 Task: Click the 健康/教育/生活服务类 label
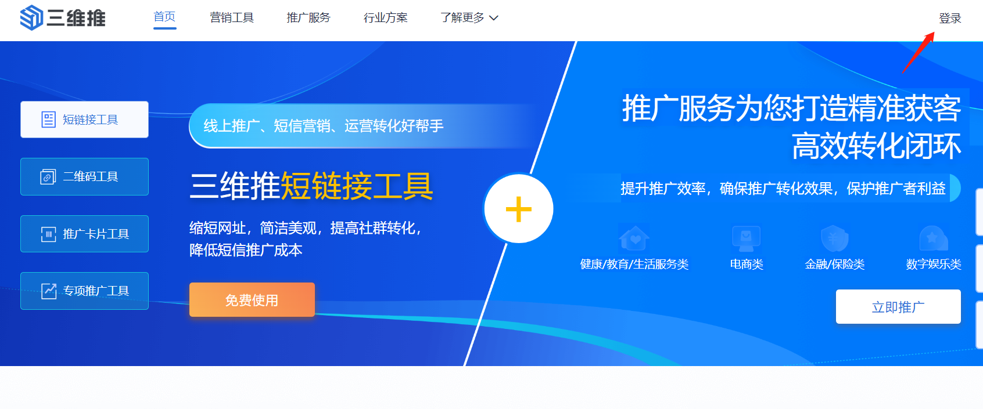click(x=634, y=265)
